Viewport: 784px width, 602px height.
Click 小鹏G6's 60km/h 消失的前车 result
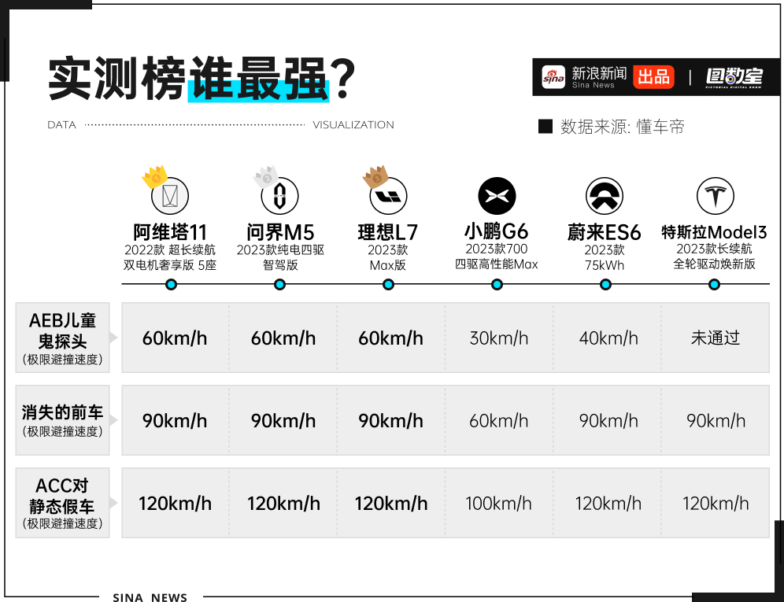[498, 420]
